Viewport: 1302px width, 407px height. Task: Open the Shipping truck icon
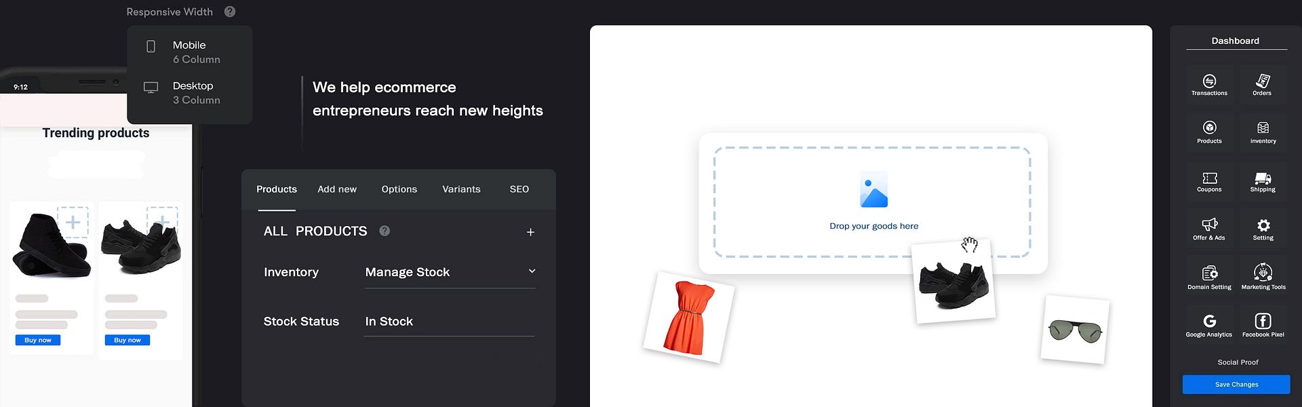coord(1263,178)
